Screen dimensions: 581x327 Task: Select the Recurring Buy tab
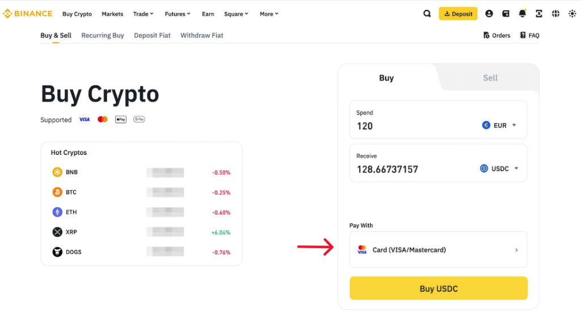tap(103, 35)
